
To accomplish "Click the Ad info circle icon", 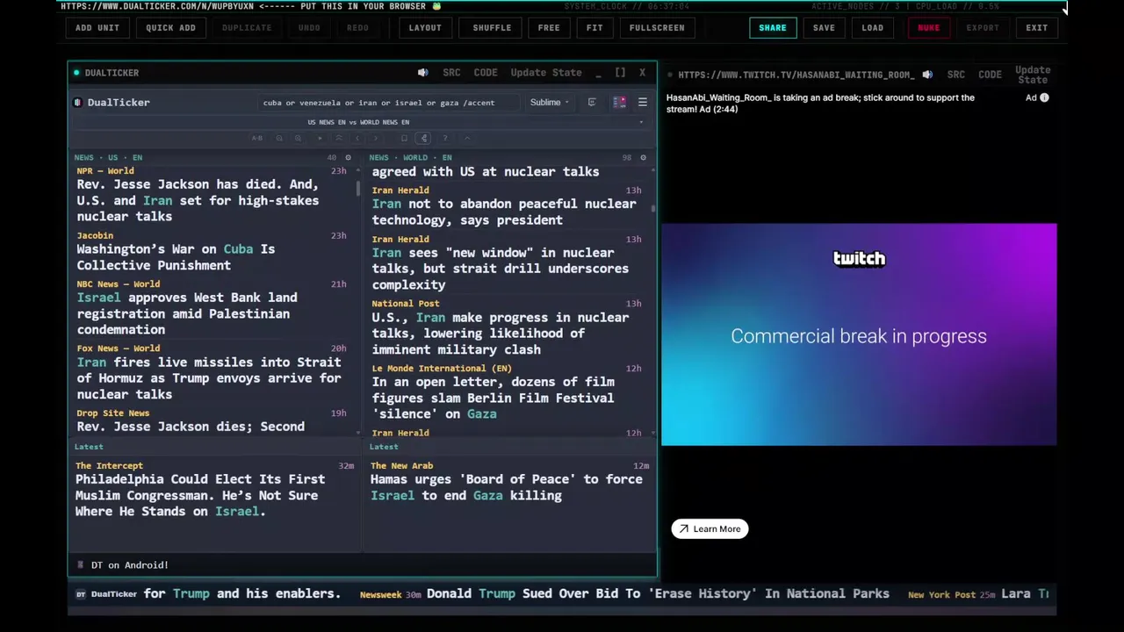I will [x=1044, y=97].
